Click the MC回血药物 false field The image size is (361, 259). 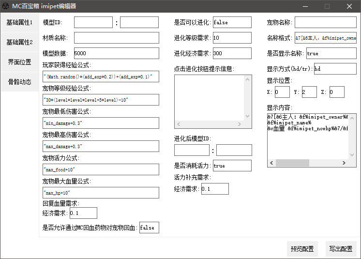[149, 228]
